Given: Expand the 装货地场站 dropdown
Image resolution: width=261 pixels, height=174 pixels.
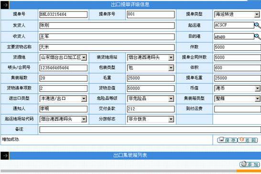Looking at the screenshot, I should (151, 58).
